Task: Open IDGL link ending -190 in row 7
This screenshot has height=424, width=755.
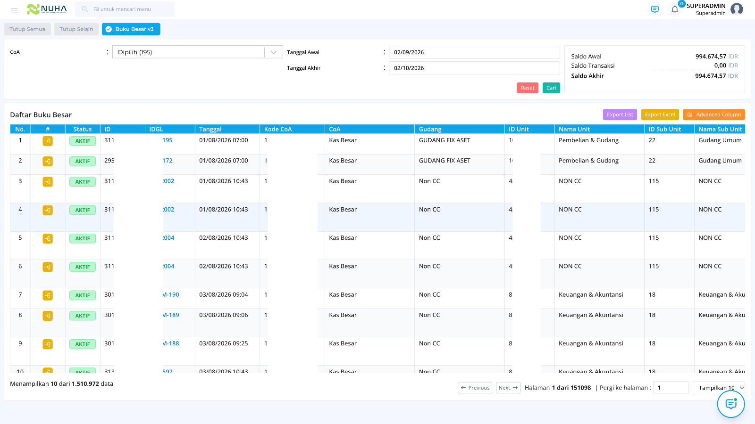Action: click(x=171, y=295)
